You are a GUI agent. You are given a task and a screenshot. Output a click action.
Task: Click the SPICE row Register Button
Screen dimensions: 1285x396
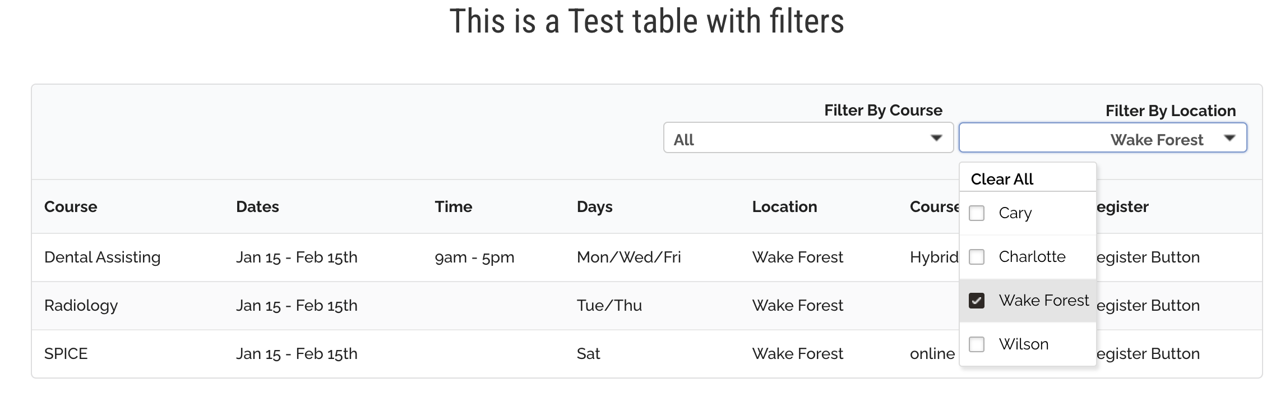(1148, 354)
